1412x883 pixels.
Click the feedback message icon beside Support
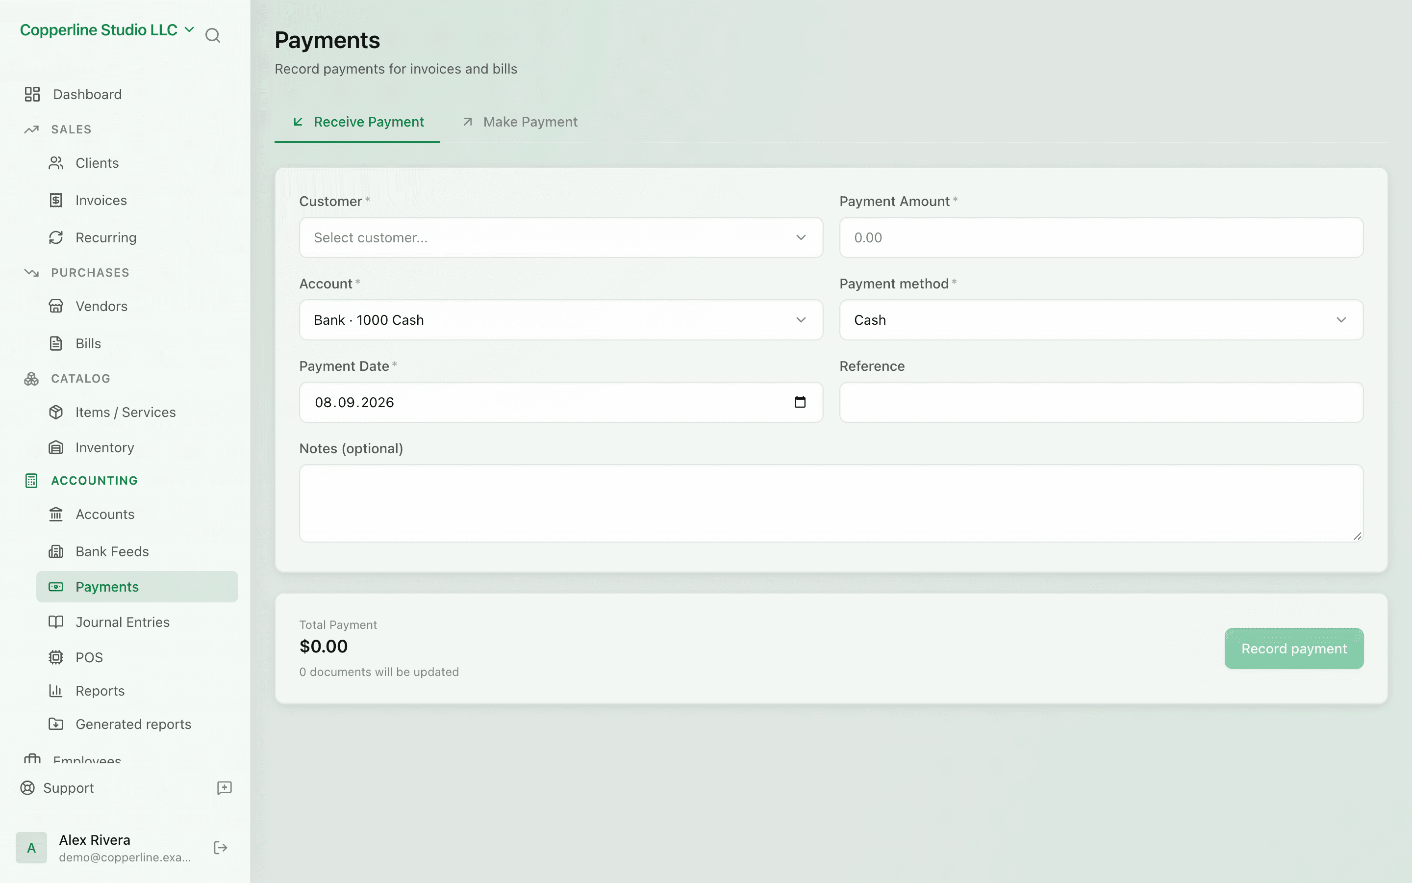tap(225, 788)
